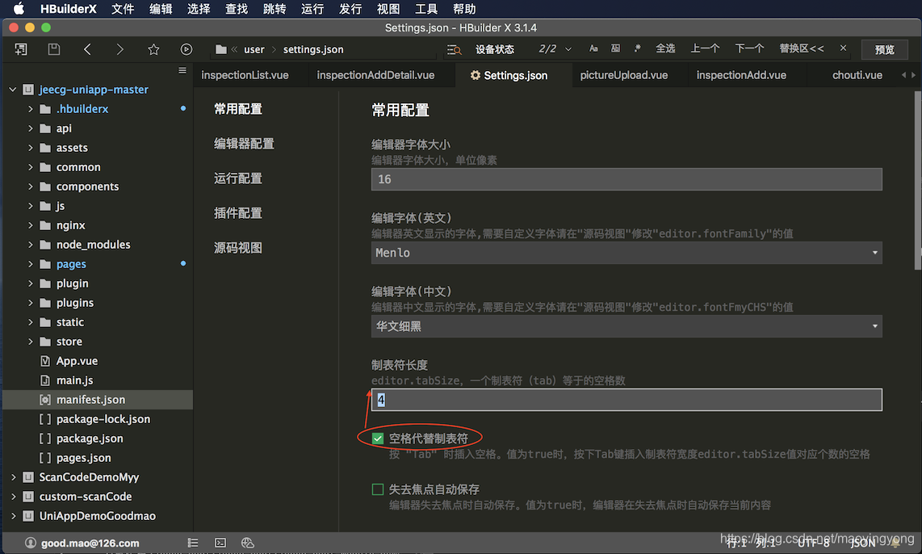Screen dimensions: 922x554
Task: Open the 编辑器配置 settings section
Action: 244,144
